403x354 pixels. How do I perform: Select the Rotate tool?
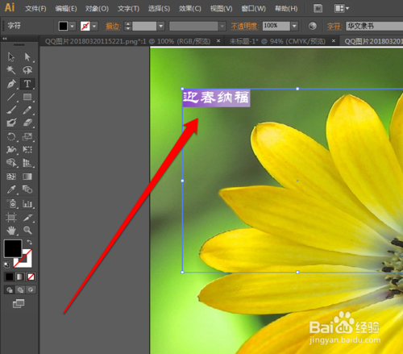11,136
